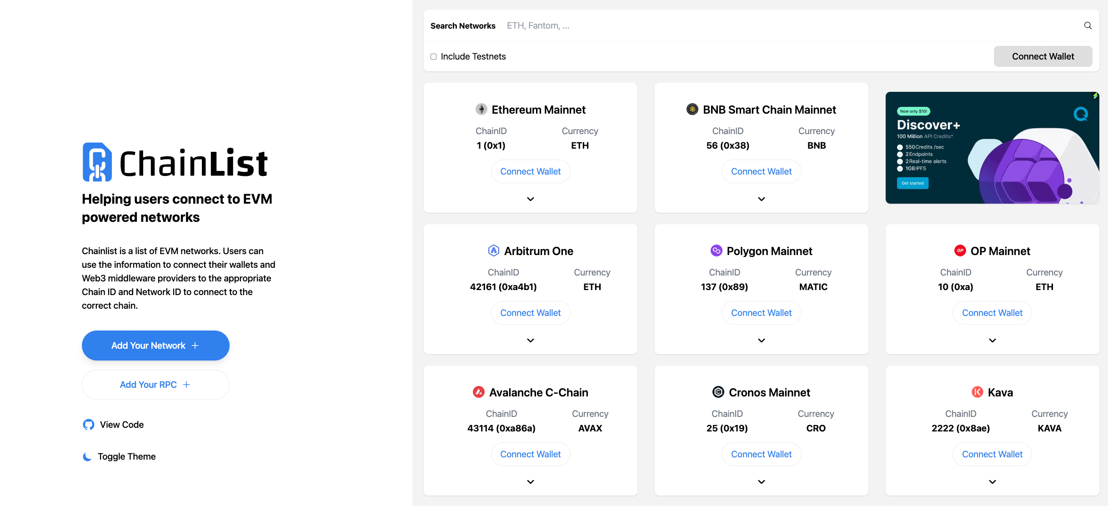Viewport: 1108px width, 506px height.
Task: Connect wallet to Polygon Mainnet
Action: point(762,313)
